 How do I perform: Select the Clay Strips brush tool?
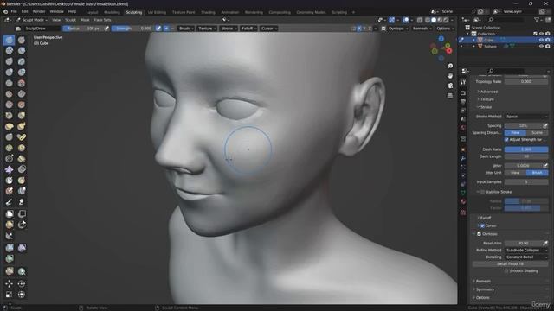coord(22,50)
